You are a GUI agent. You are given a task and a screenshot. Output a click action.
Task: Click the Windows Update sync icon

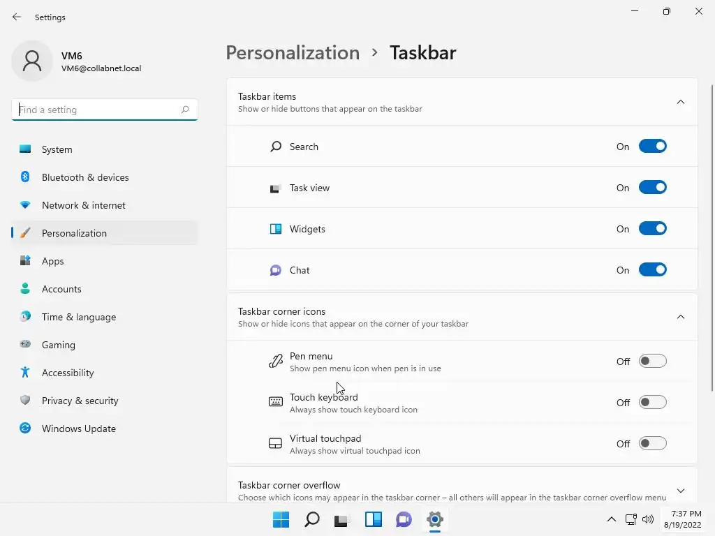25,428
